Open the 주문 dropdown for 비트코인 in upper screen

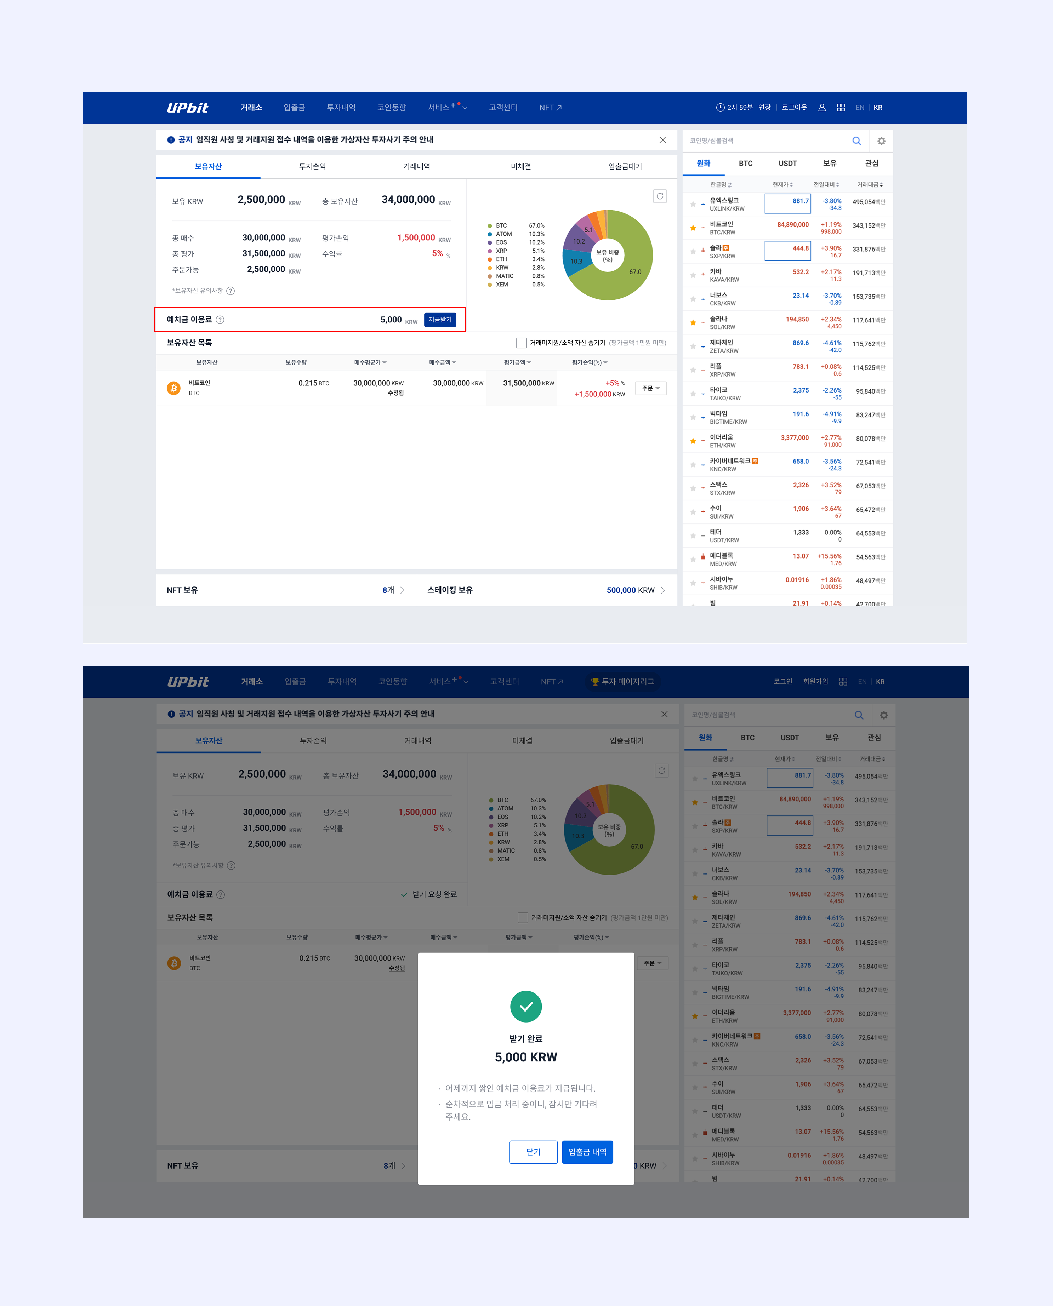tap(651, 388)
